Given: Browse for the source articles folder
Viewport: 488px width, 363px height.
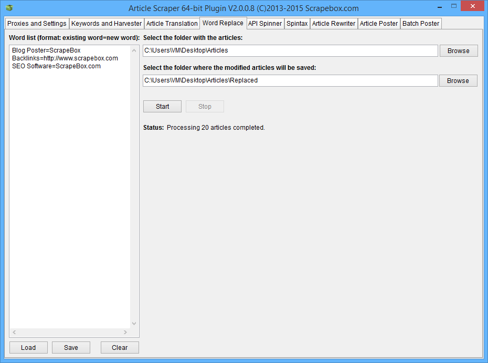Looking at the screenshot, I should (458, 50).
